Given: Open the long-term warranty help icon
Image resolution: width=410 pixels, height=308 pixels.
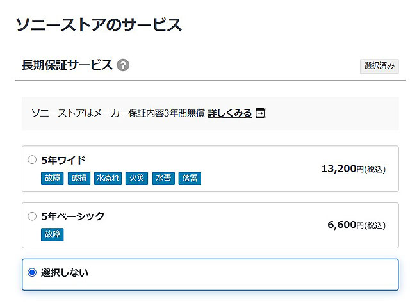Looking at the screenshot, I should coord(123,65).
